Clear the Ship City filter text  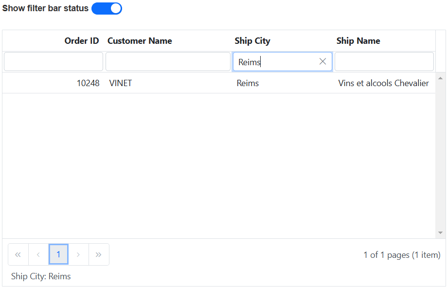322,62
